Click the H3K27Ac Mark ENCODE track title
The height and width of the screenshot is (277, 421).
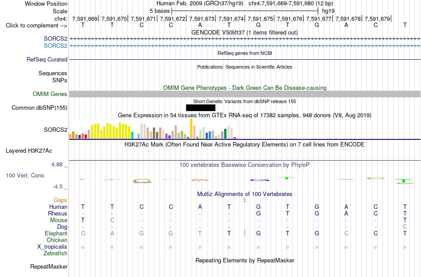245,145
